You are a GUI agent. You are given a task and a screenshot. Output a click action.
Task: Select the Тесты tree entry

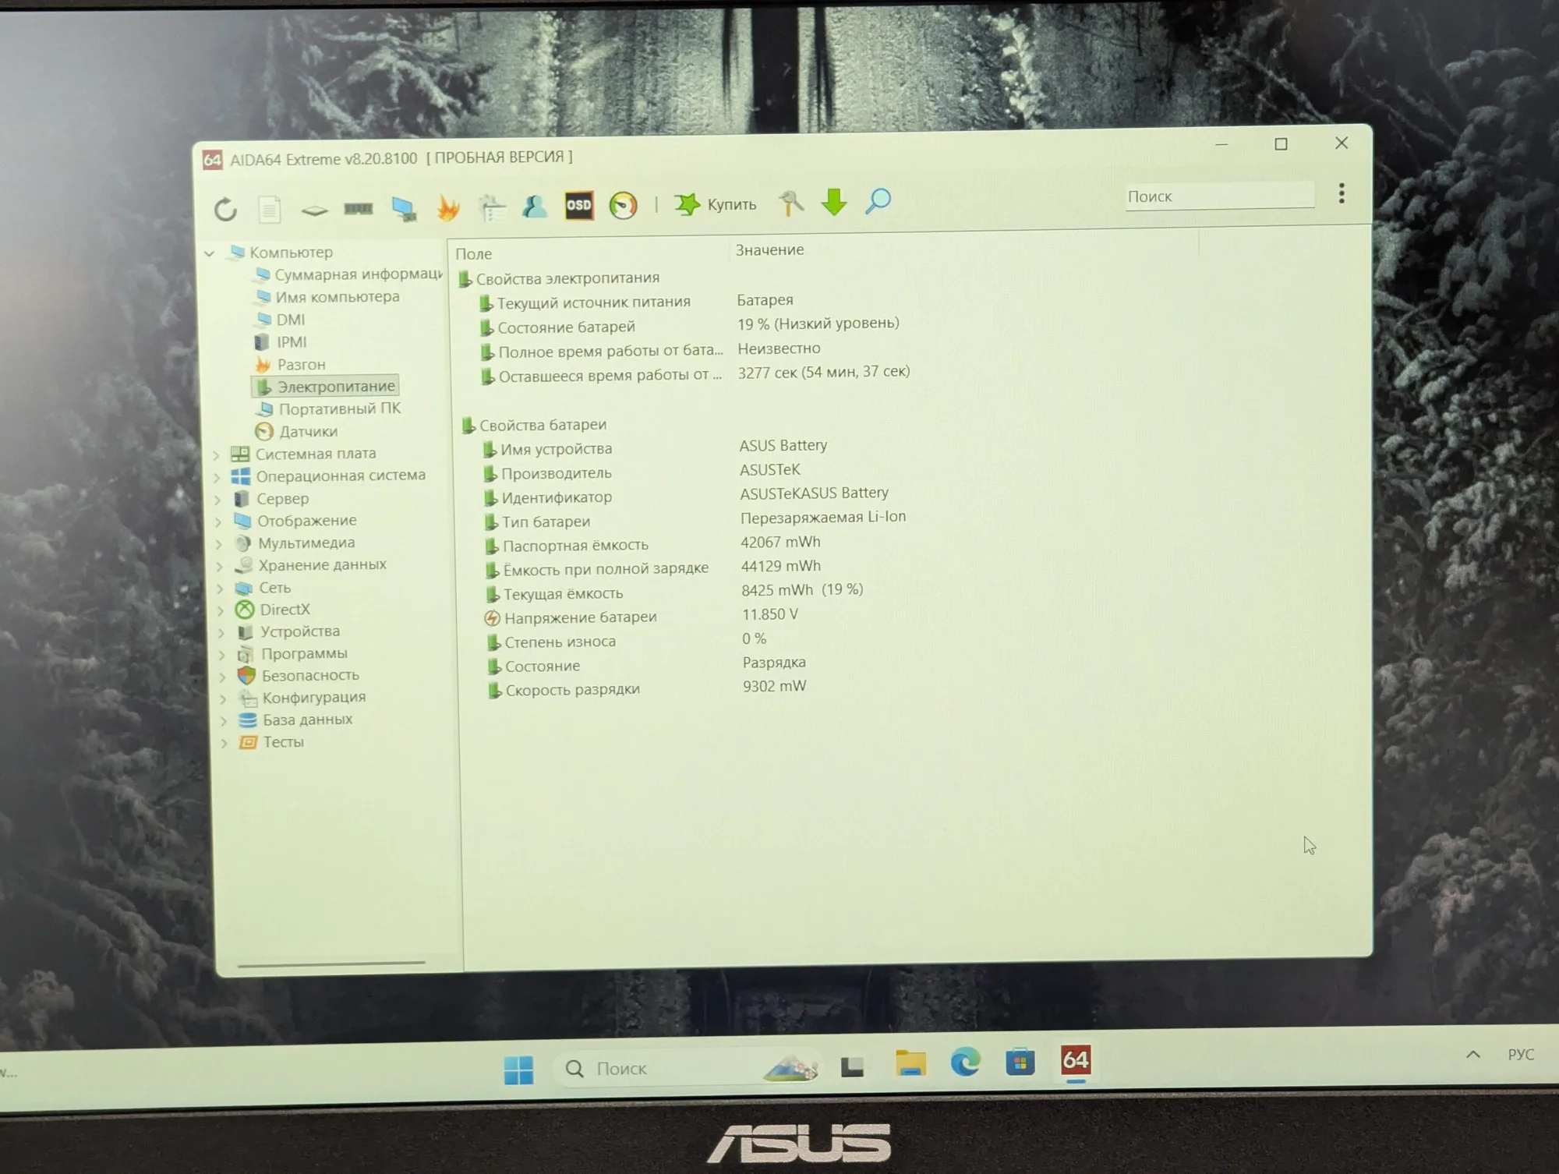(x=271, y=742)
